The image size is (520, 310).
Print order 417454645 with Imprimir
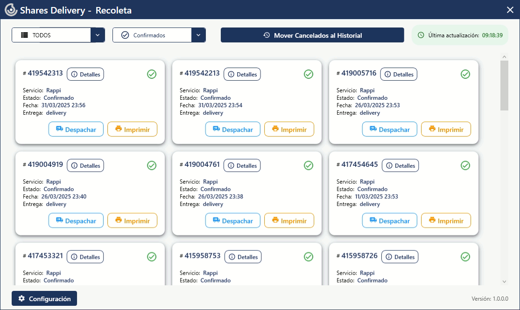click(x=446, y=220)
